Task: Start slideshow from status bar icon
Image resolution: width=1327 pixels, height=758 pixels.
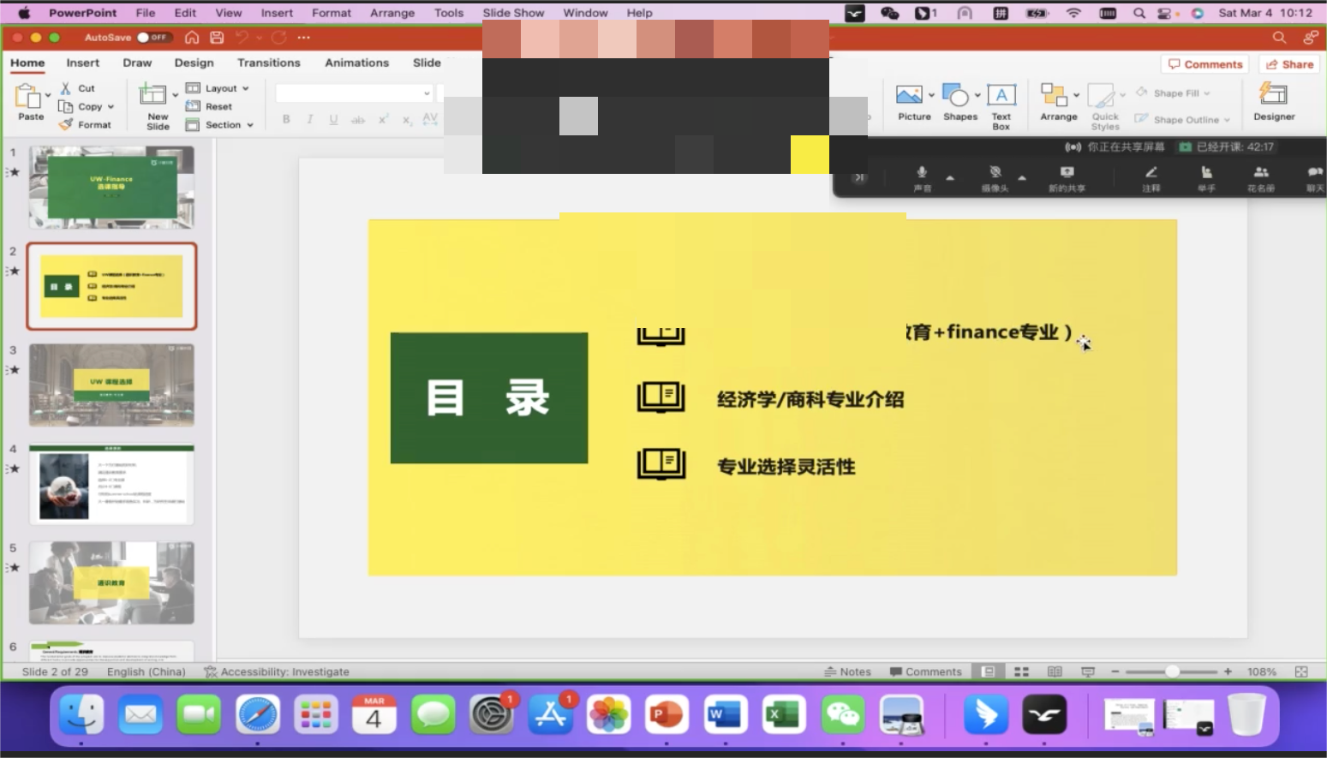Action: click(1088, 672)
